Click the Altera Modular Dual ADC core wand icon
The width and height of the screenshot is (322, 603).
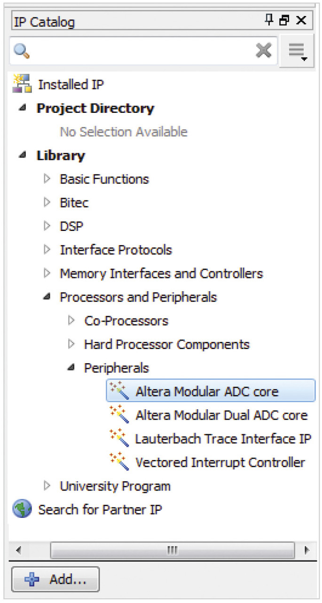pos(119,415)
